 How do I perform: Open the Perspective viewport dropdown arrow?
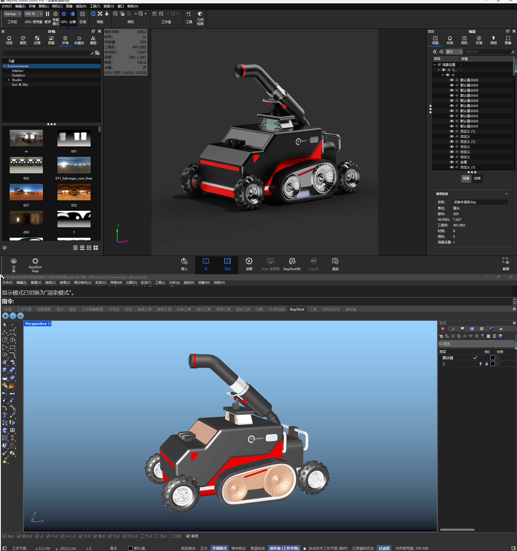(50, 324)
